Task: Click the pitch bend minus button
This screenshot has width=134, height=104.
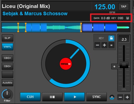Action: tap(120, 97)
